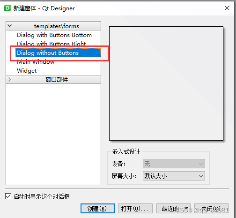Click the 关闭(C) close button
The height and width of the screenshot is (218, 236).
tap(211, 209)
